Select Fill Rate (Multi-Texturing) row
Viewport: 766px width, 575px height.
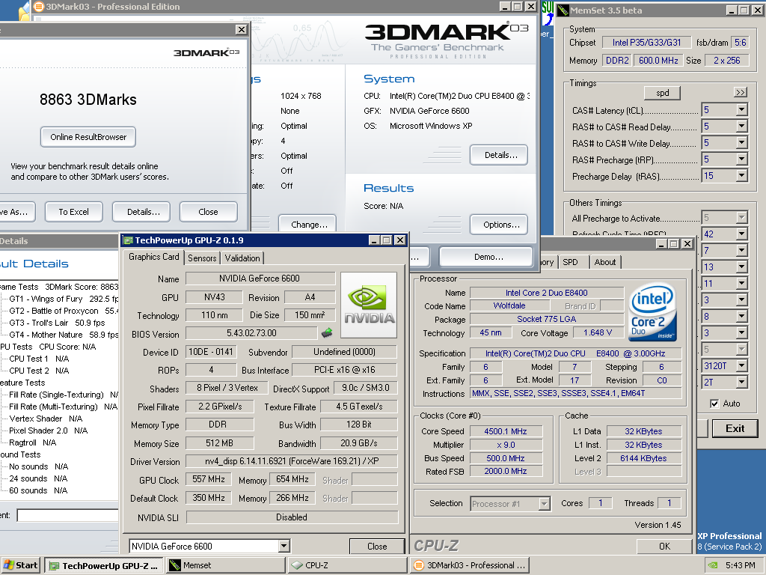coord(64,407)
